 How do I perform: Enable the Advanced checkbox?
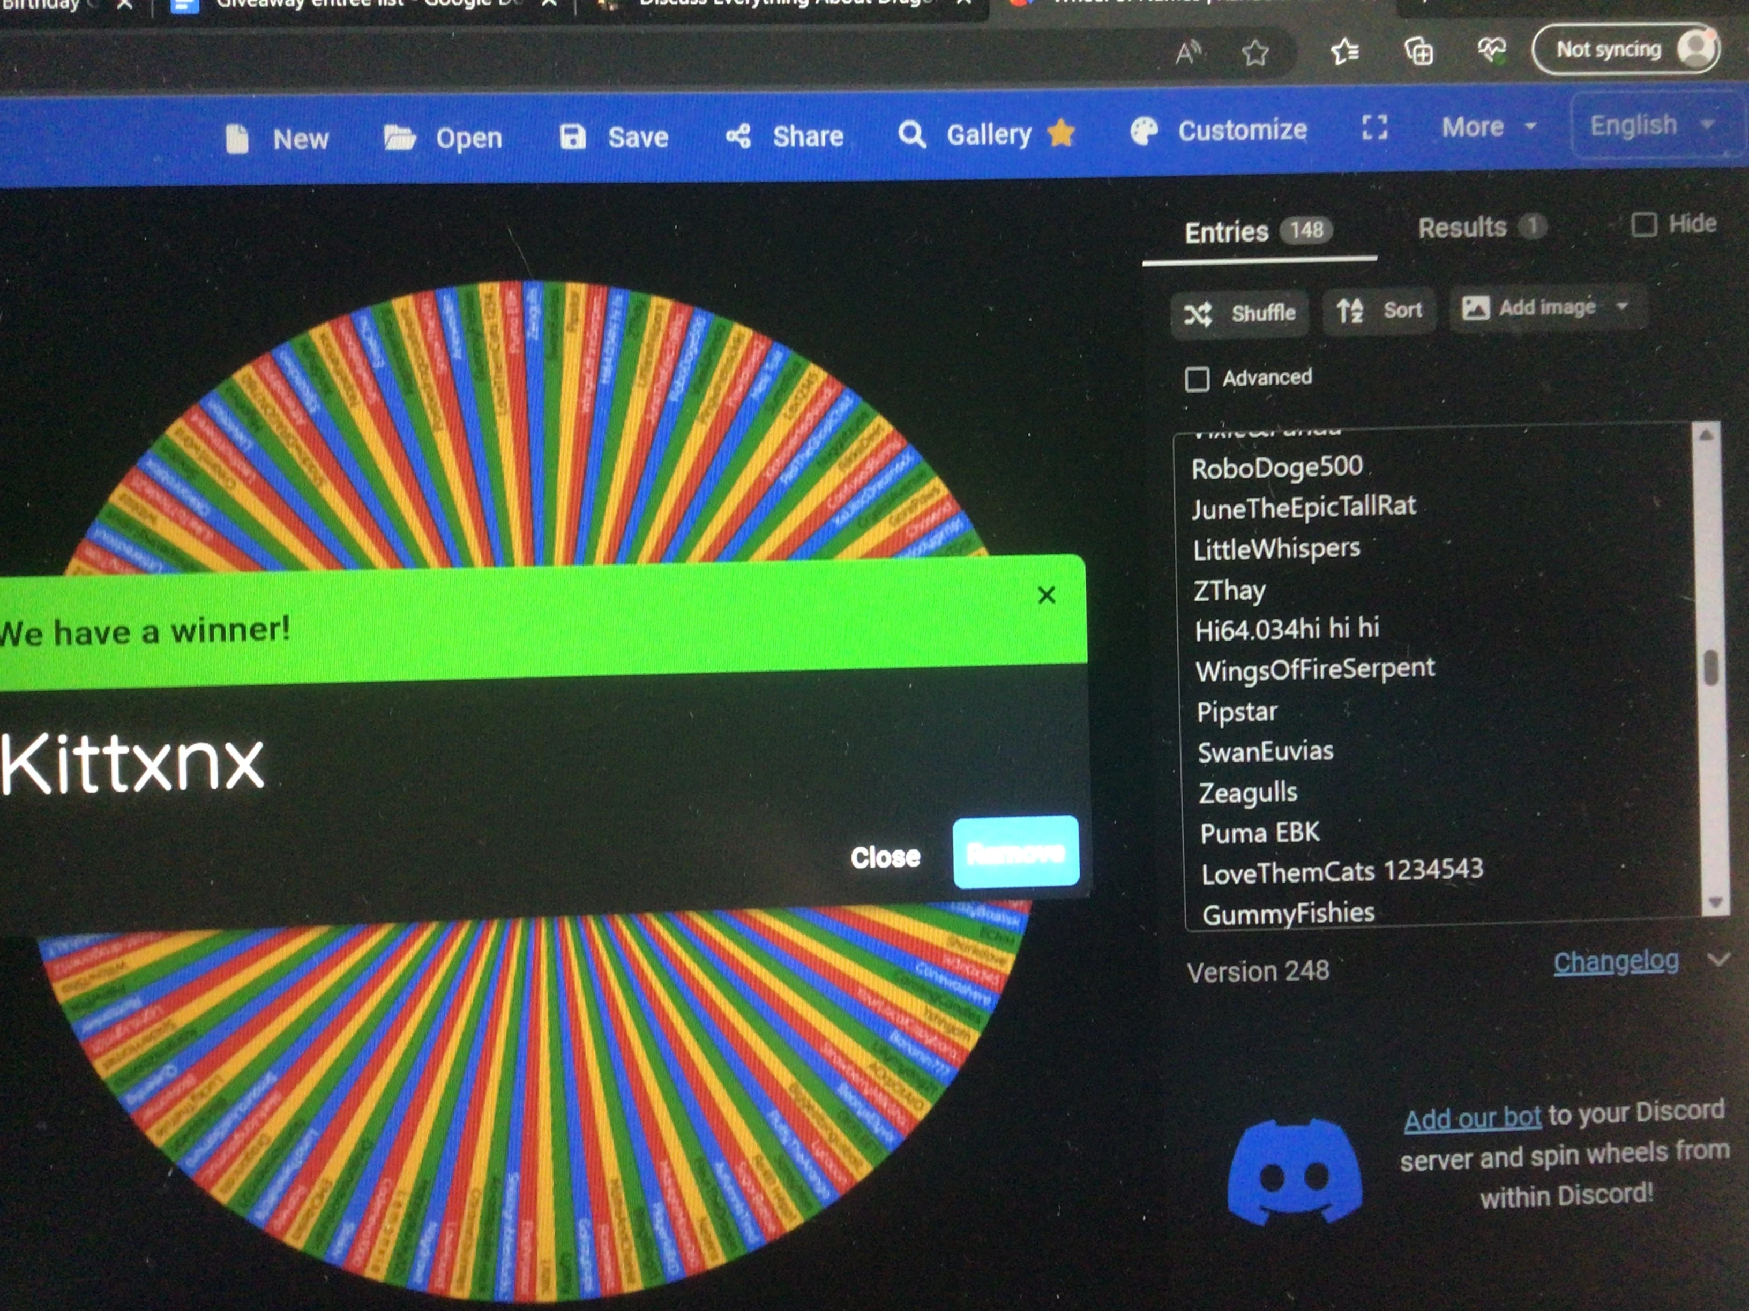click(1197, 379)
